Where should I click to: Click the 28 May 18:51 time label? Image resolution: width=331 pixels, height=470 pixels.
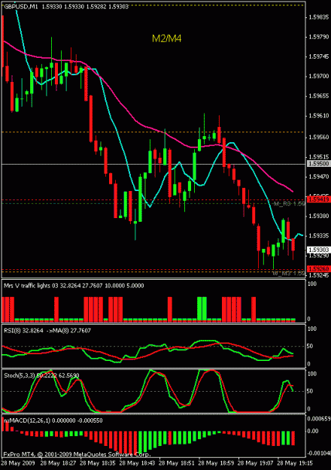point(177,462)
